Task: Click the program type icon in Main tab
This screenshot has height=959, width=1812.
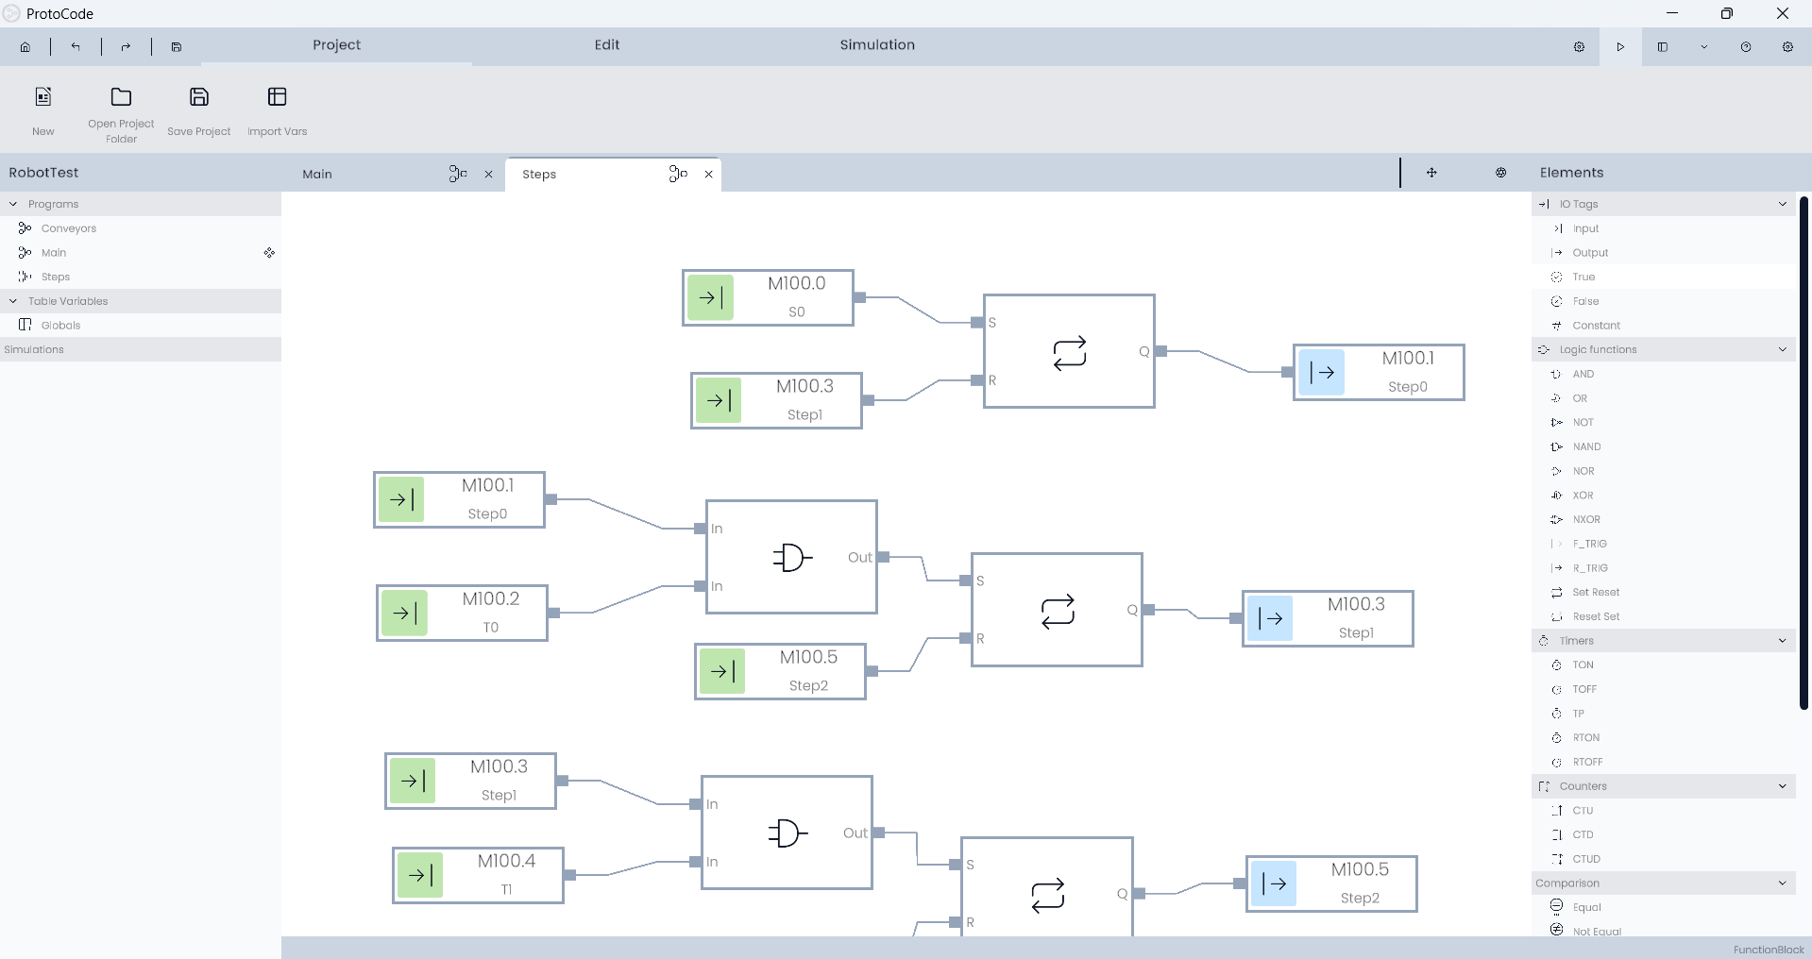Action: 458,174
